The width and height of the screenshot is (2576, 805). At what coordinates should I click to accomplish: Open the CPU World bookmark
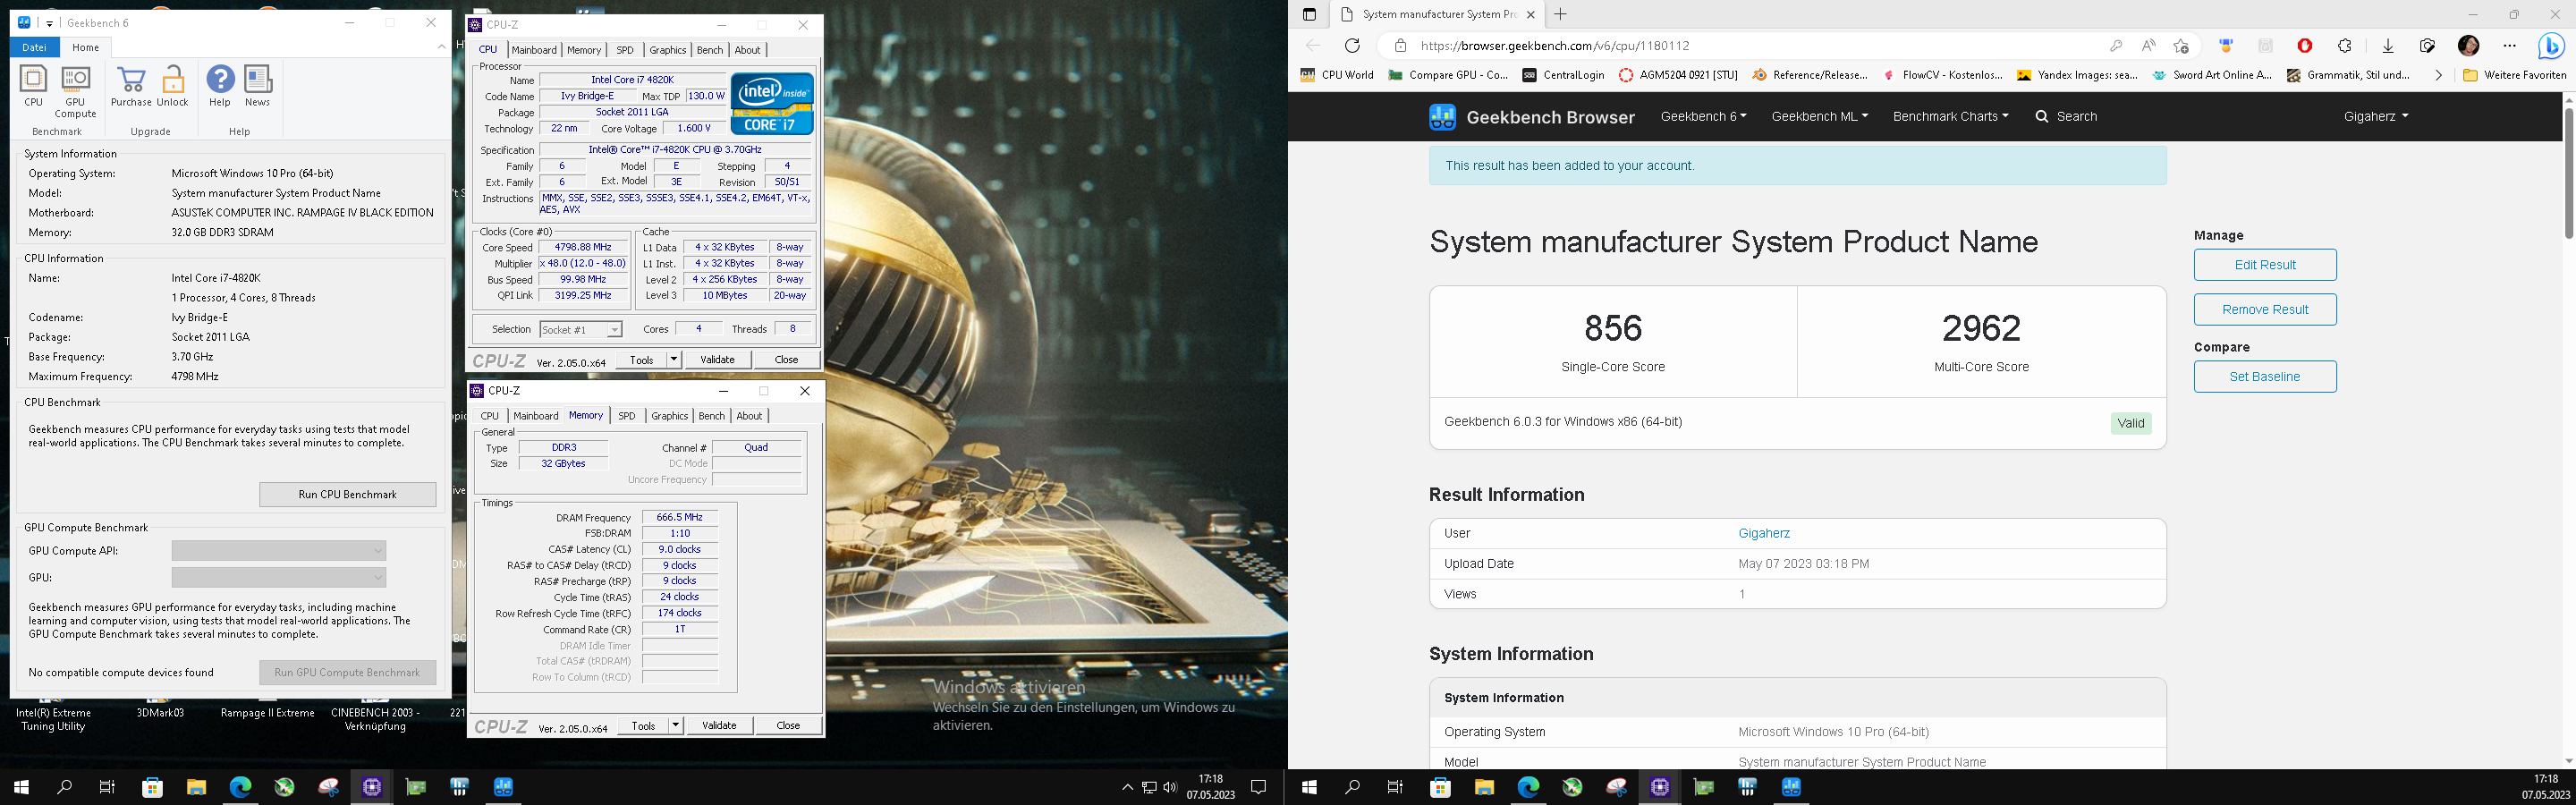1336,75
